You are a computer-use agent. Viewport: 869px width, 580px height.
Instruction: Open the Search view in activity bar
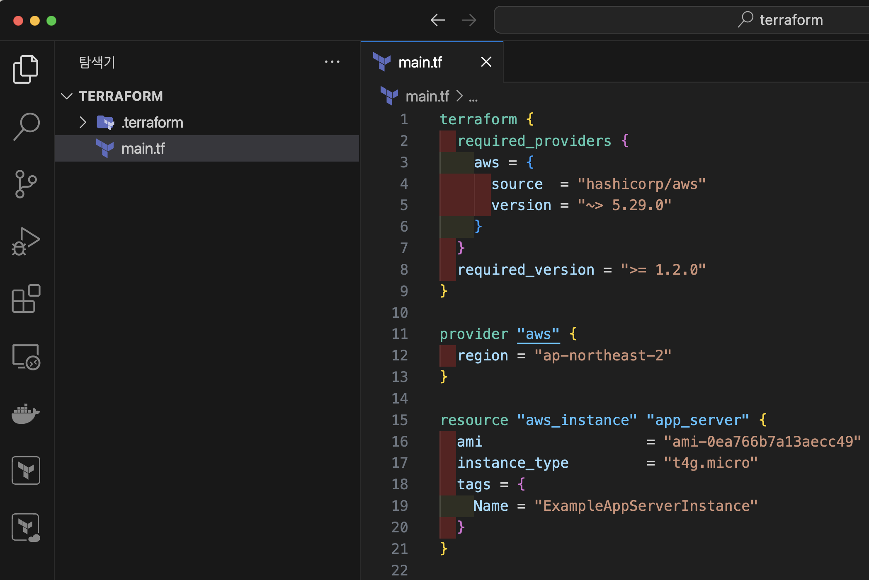(x=26, y=126)
